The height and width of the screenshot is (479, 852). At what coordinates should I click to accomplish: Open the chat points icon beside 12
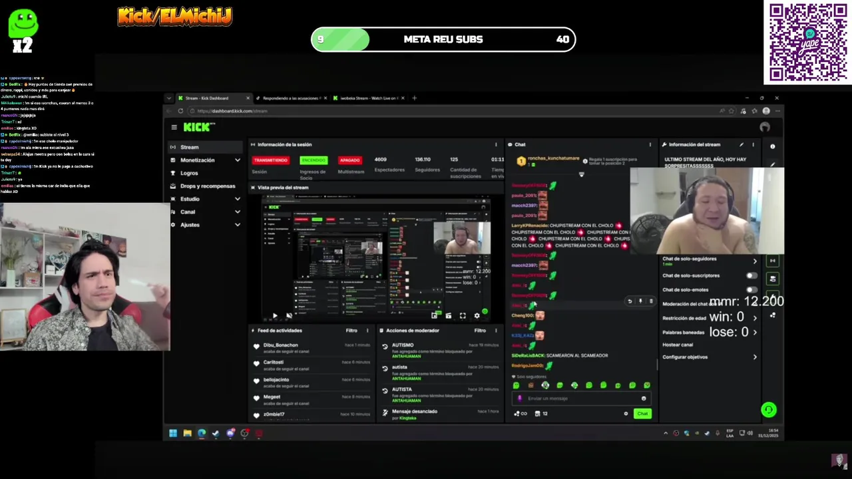click(538, 414)
